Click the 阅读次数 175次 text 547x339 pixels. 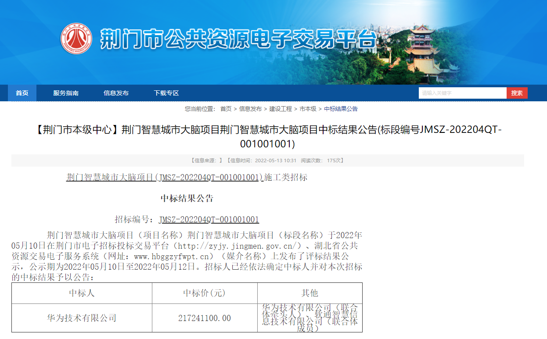pos(322,161)
